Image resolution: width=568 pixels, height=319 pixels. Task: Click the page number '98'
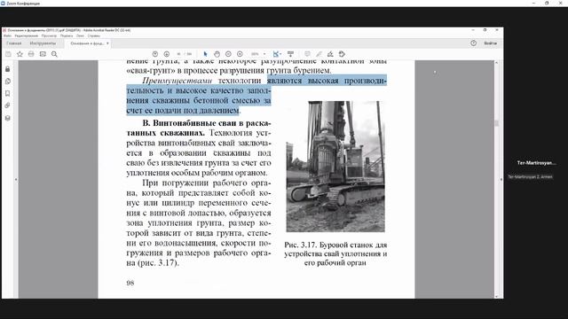(130, 283)
